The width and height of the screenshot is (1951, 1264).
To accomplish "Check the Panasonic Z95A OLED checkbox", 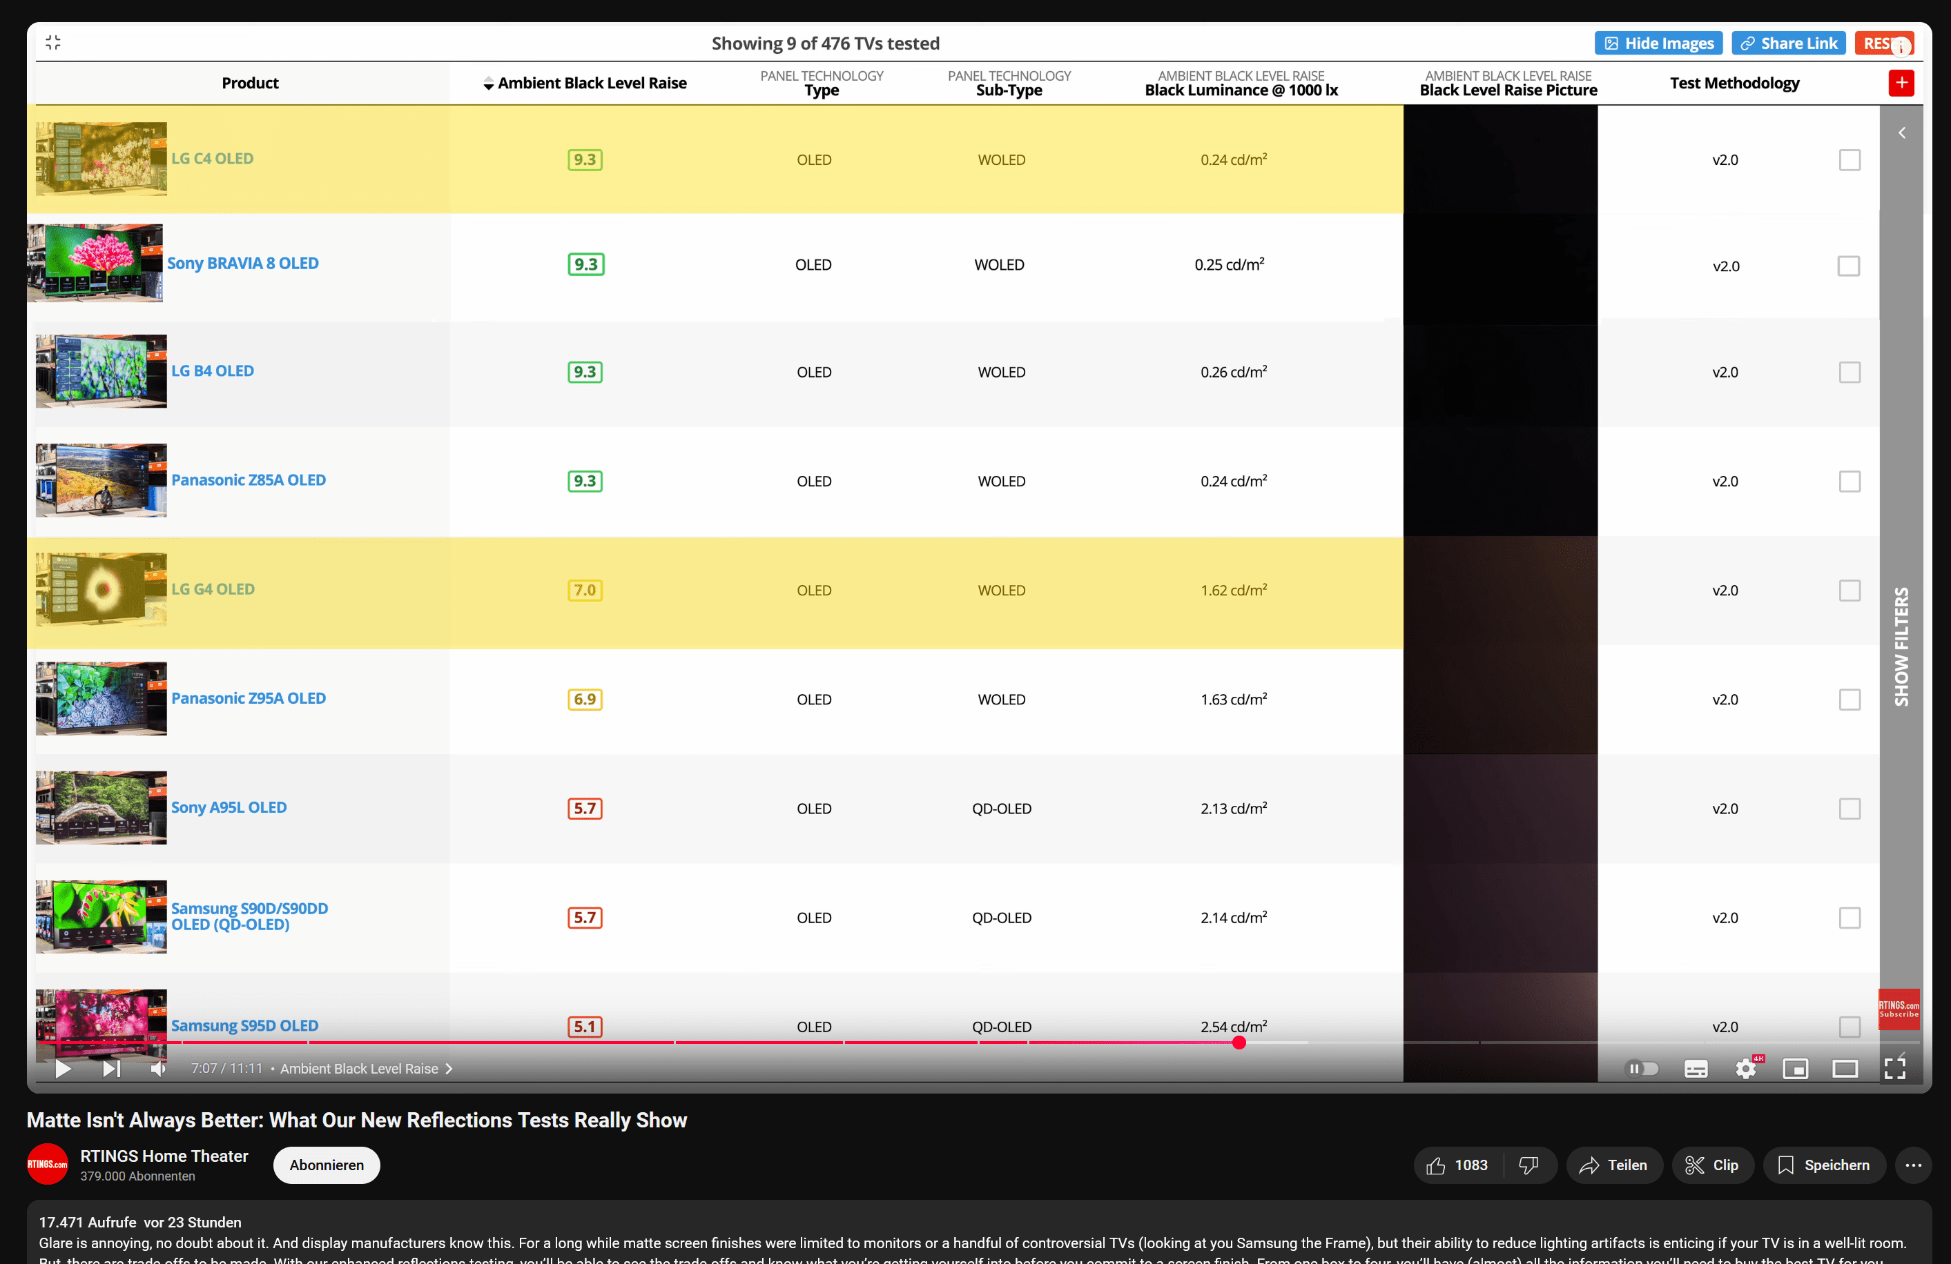I will click(1850, 699).
